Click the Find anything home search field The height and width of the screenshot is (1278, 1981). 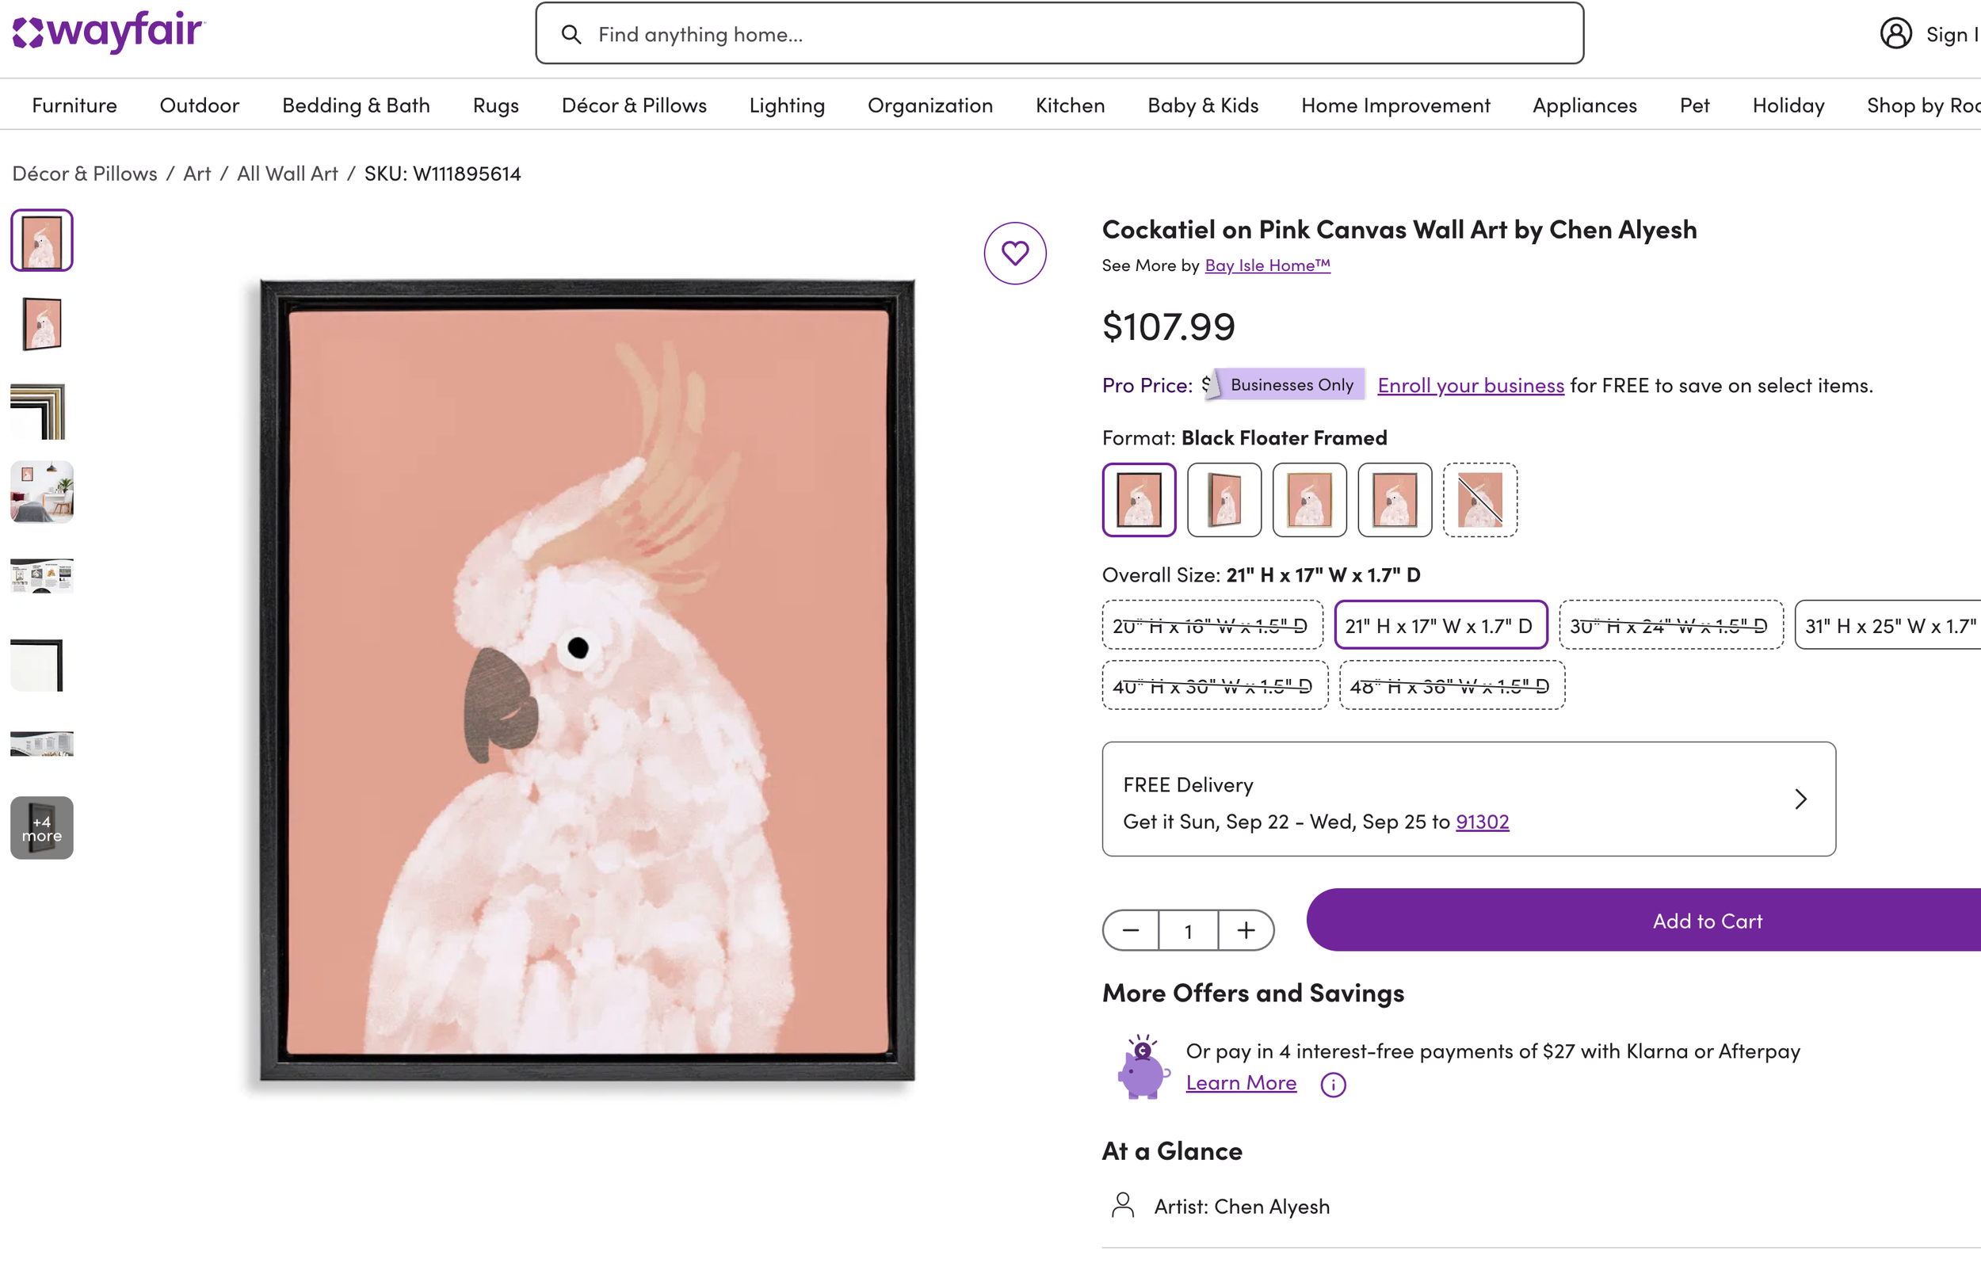tap(1071, 35)
